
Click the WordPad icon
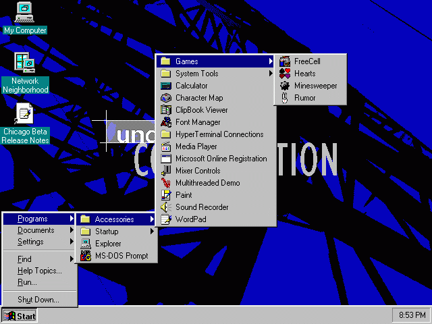click(x=166, y=219)
